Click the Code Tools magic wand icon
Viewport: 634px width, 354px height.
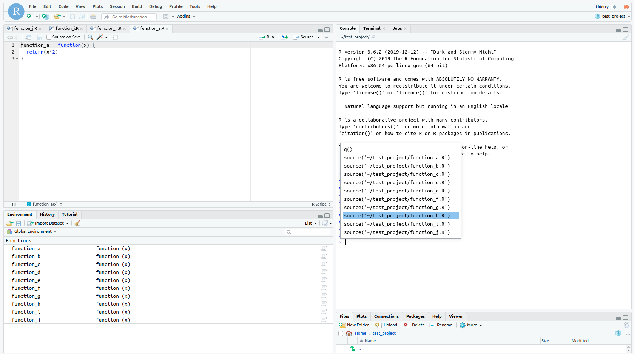point(100,37)
